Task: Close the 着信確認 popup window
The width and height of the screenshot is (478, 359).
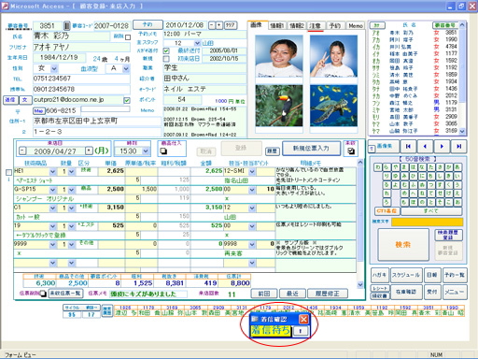Action: click(x=303, y=319)
